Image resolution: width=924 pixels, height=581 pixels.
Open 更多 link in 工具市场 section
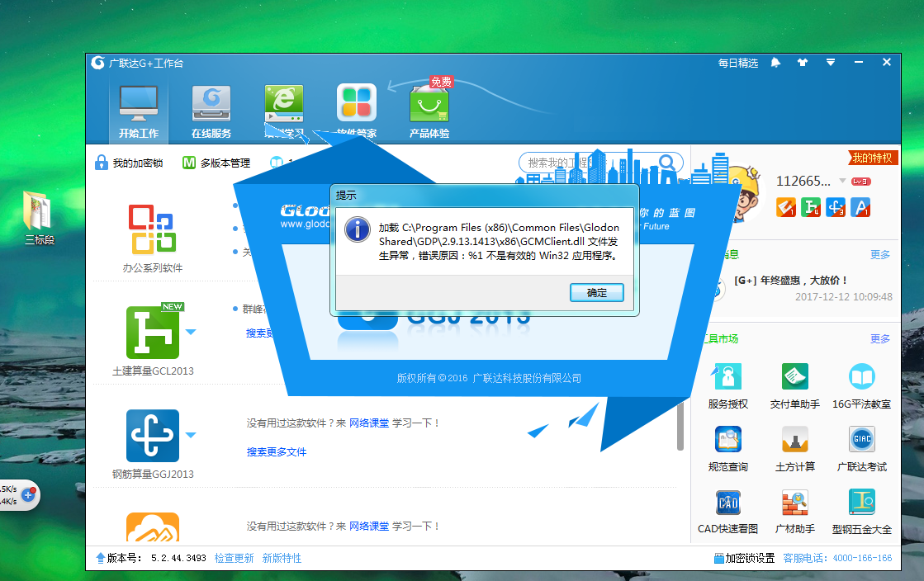pos(879,339)
